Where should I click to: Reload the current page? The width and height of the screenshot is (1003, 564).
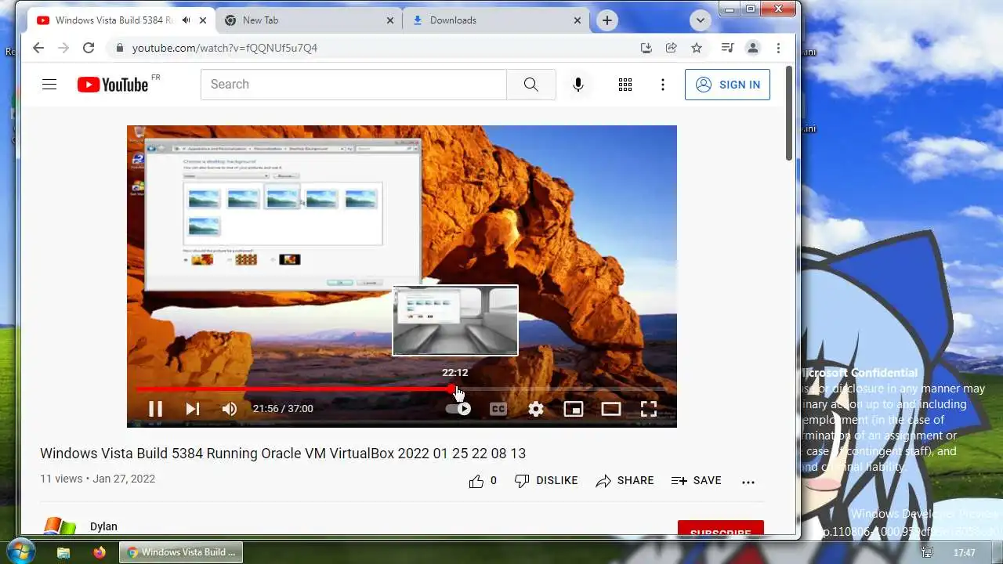point(89,48)
